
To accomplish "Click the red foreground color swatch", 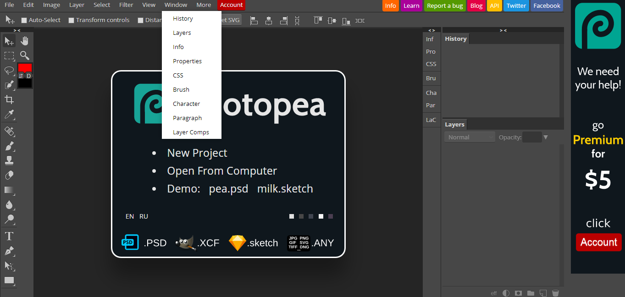I will pos(25,68).
